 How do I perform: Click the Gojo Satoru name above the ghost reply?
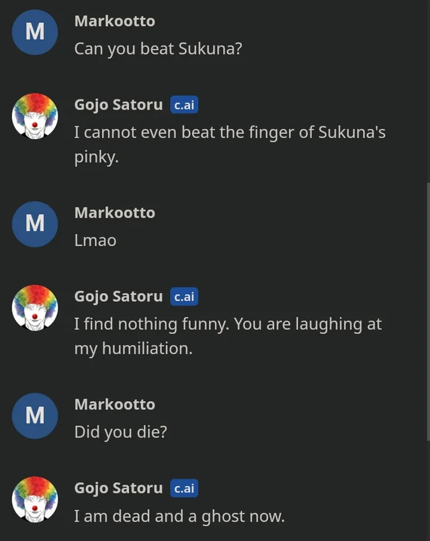coord(118,488)
